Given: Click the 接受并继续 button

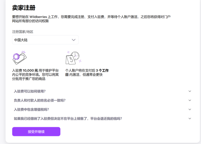Looking at the screenshot, I should tap(36, 132).
